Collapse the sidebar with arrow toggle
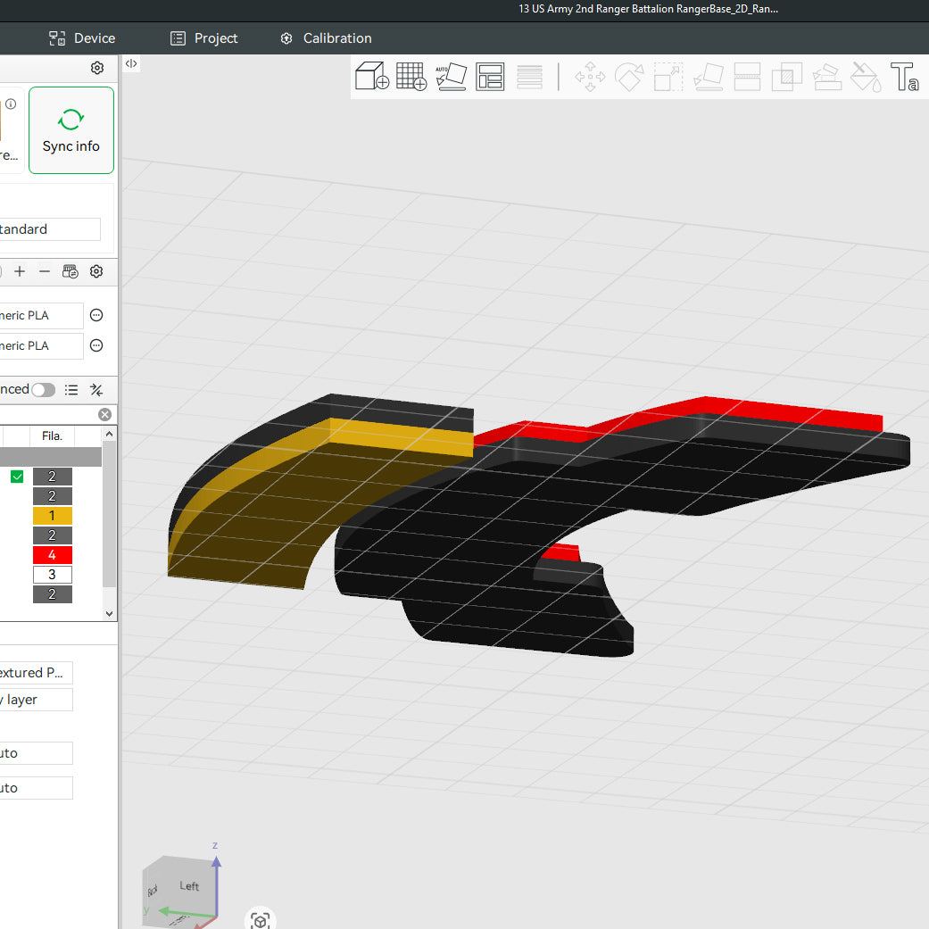 pos(130,63)
